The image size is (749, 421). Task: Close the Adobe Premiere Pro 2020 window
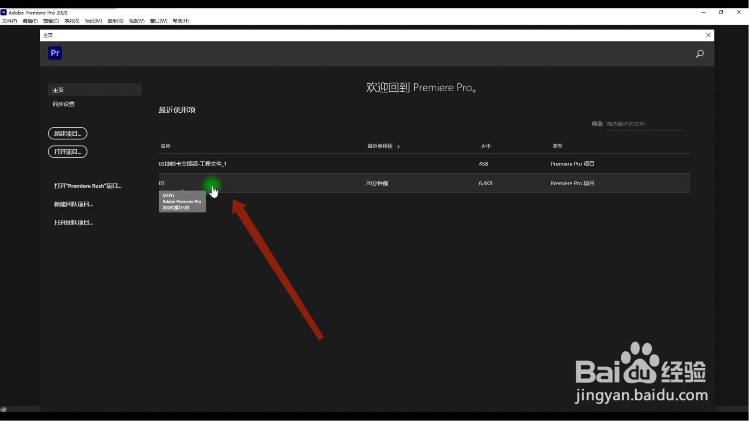pyautogui.click(x=739, y=12)
